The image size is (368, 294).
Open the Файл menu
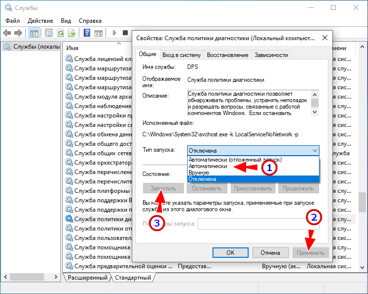[13, 21]
